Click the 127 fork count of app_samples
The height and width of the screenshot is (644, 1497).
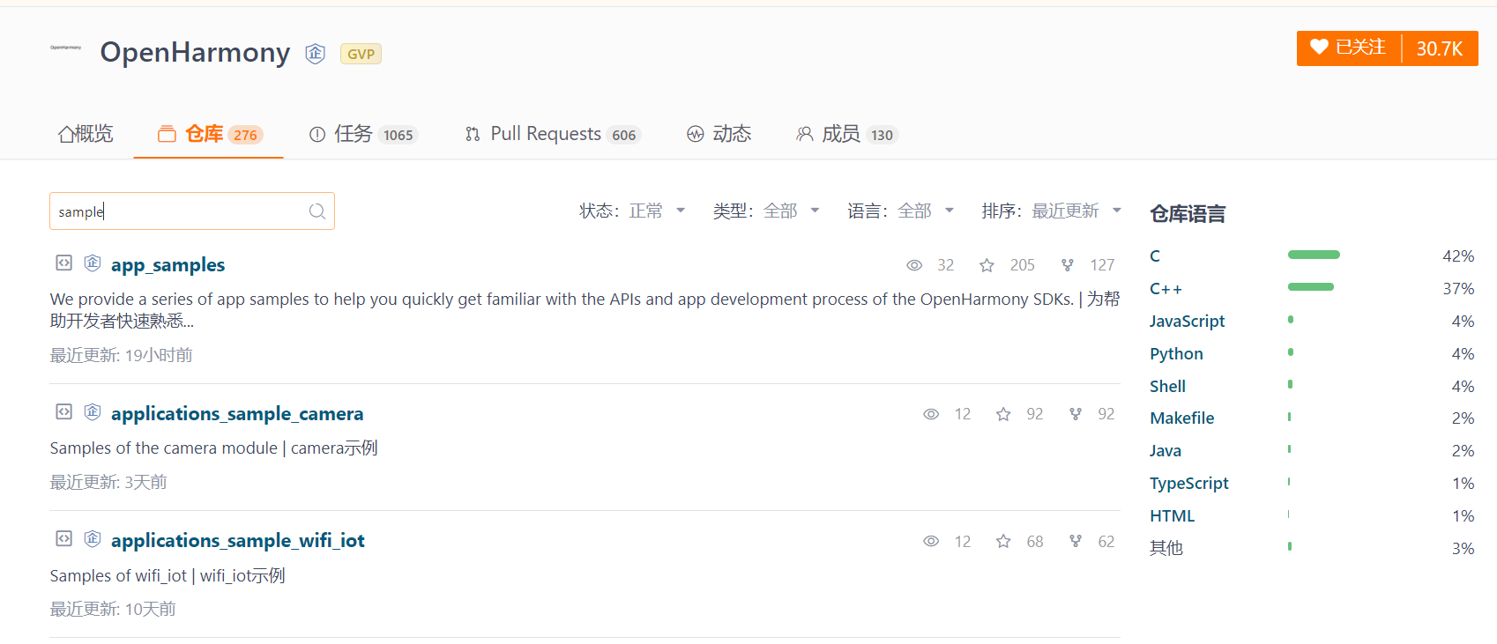(x=1102, y=265)
